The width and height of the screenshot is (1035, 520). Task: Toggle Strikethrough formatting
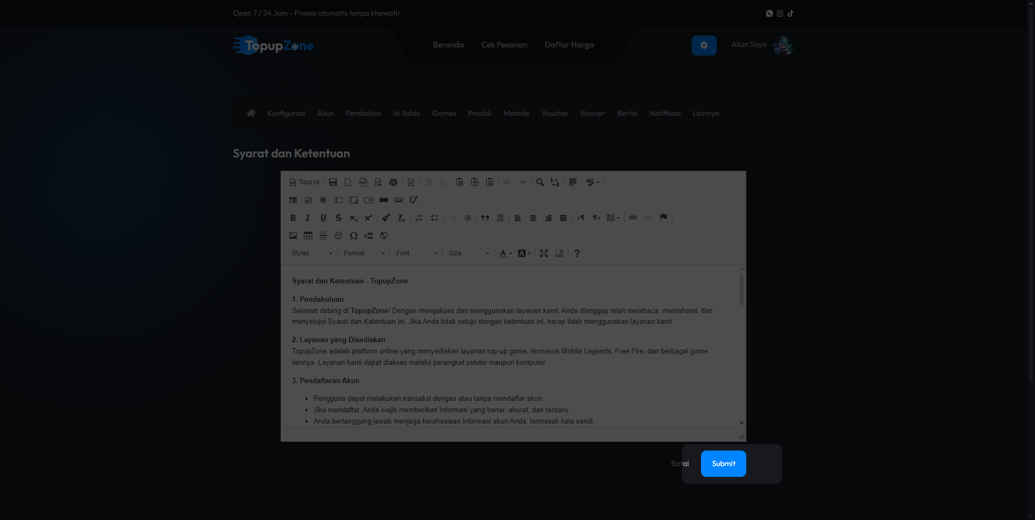[338, 218]
